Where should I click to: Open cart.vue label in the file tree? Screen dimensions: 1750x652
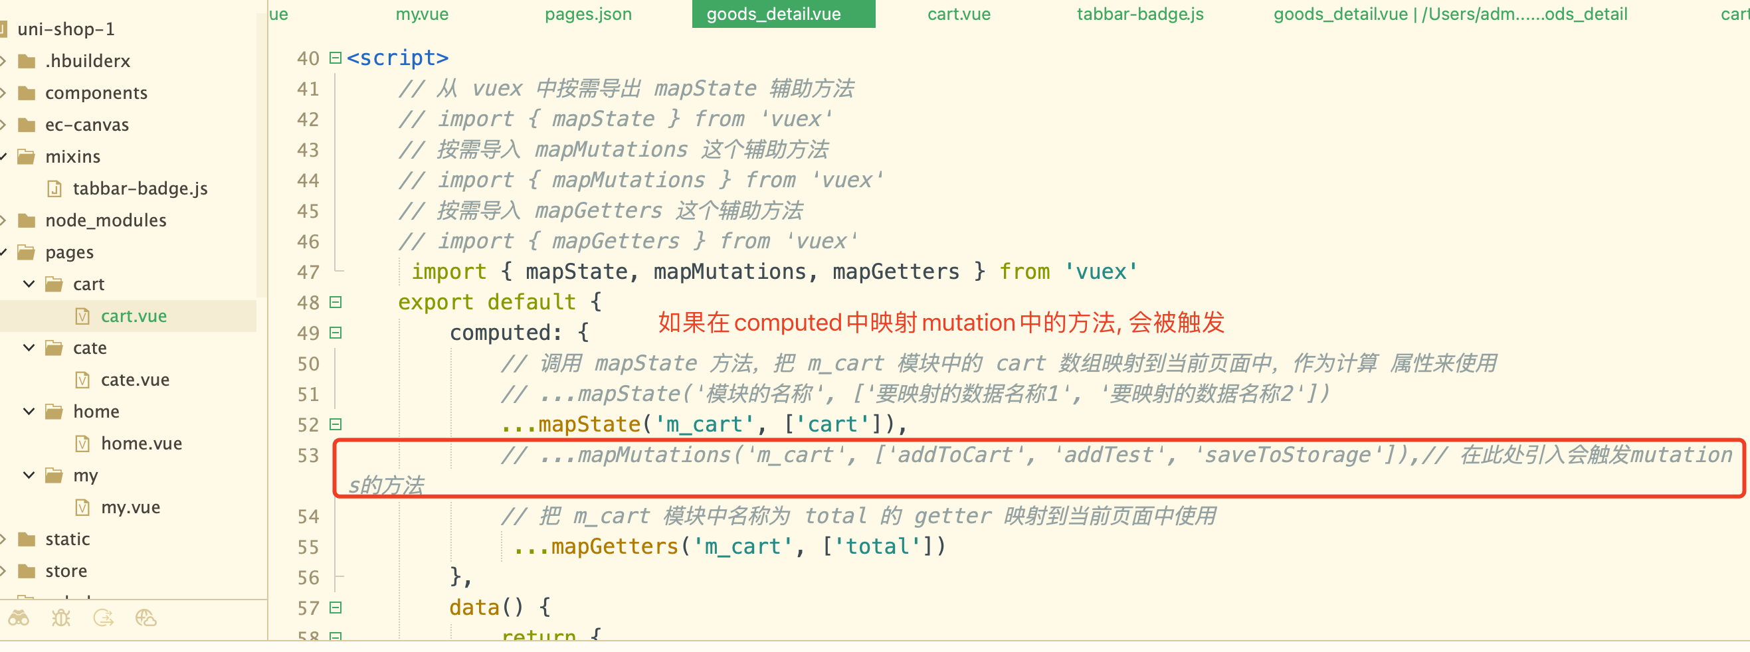tap(134, 317)
